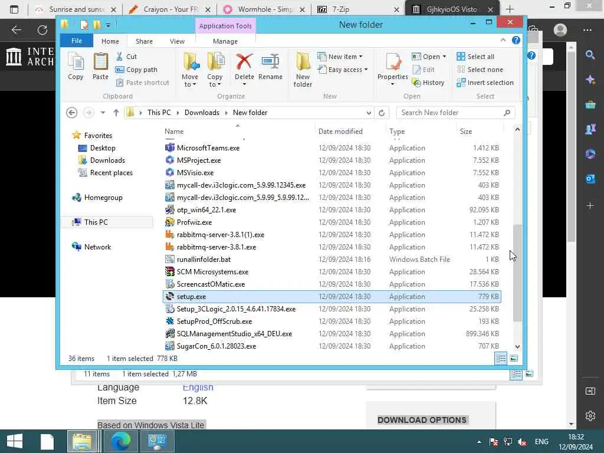
Task: Create a New folder from ribbon
Action: pyautogui.click(x=303, y=70)
